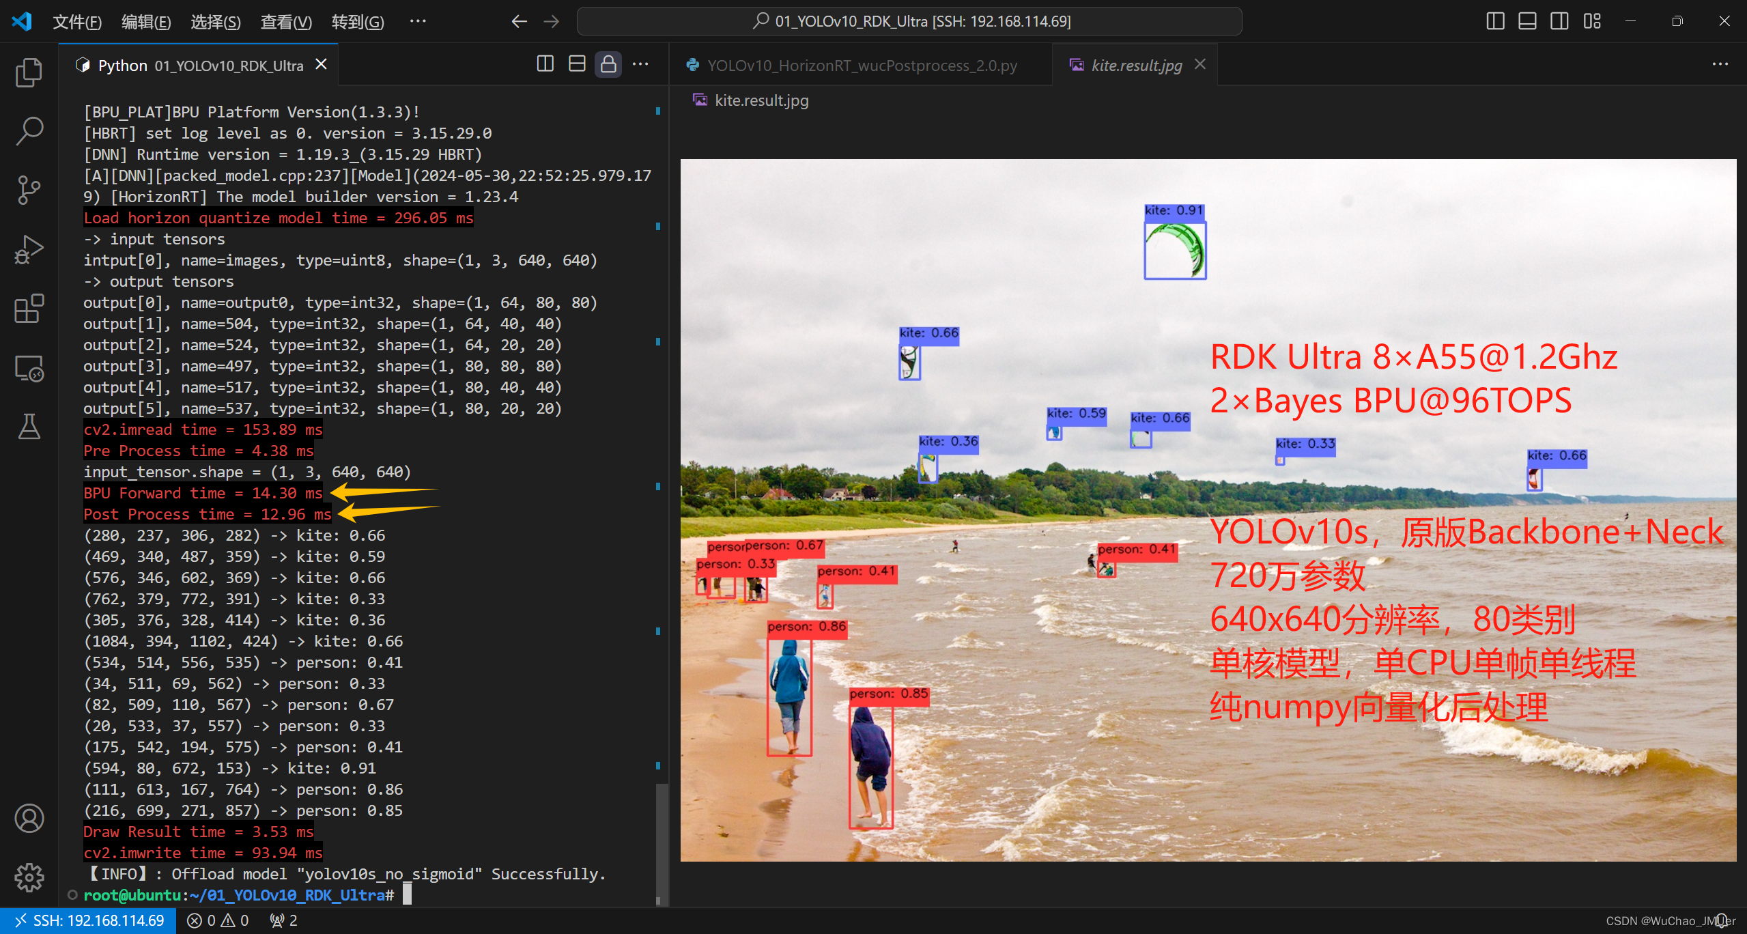The image size is (1747, 934).
Task: Expand the hidden menu bar ellipsis
Action: pos(418,21)
